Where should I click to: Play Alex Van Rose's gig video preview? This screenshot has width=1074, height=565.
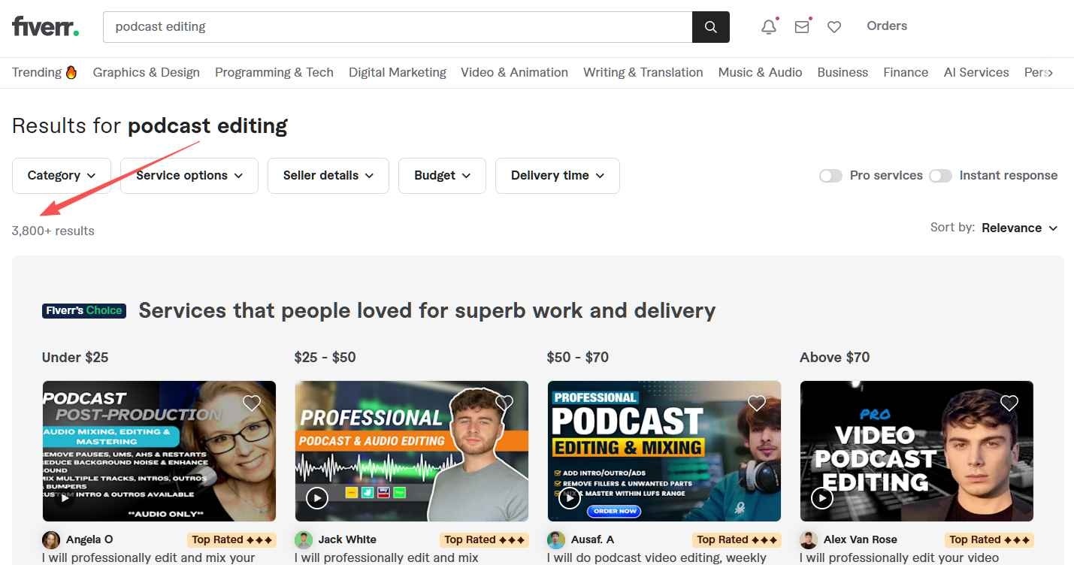point(822,498)
